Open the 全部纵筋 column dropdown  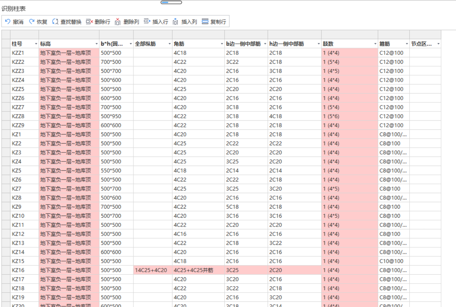[169, 44]
